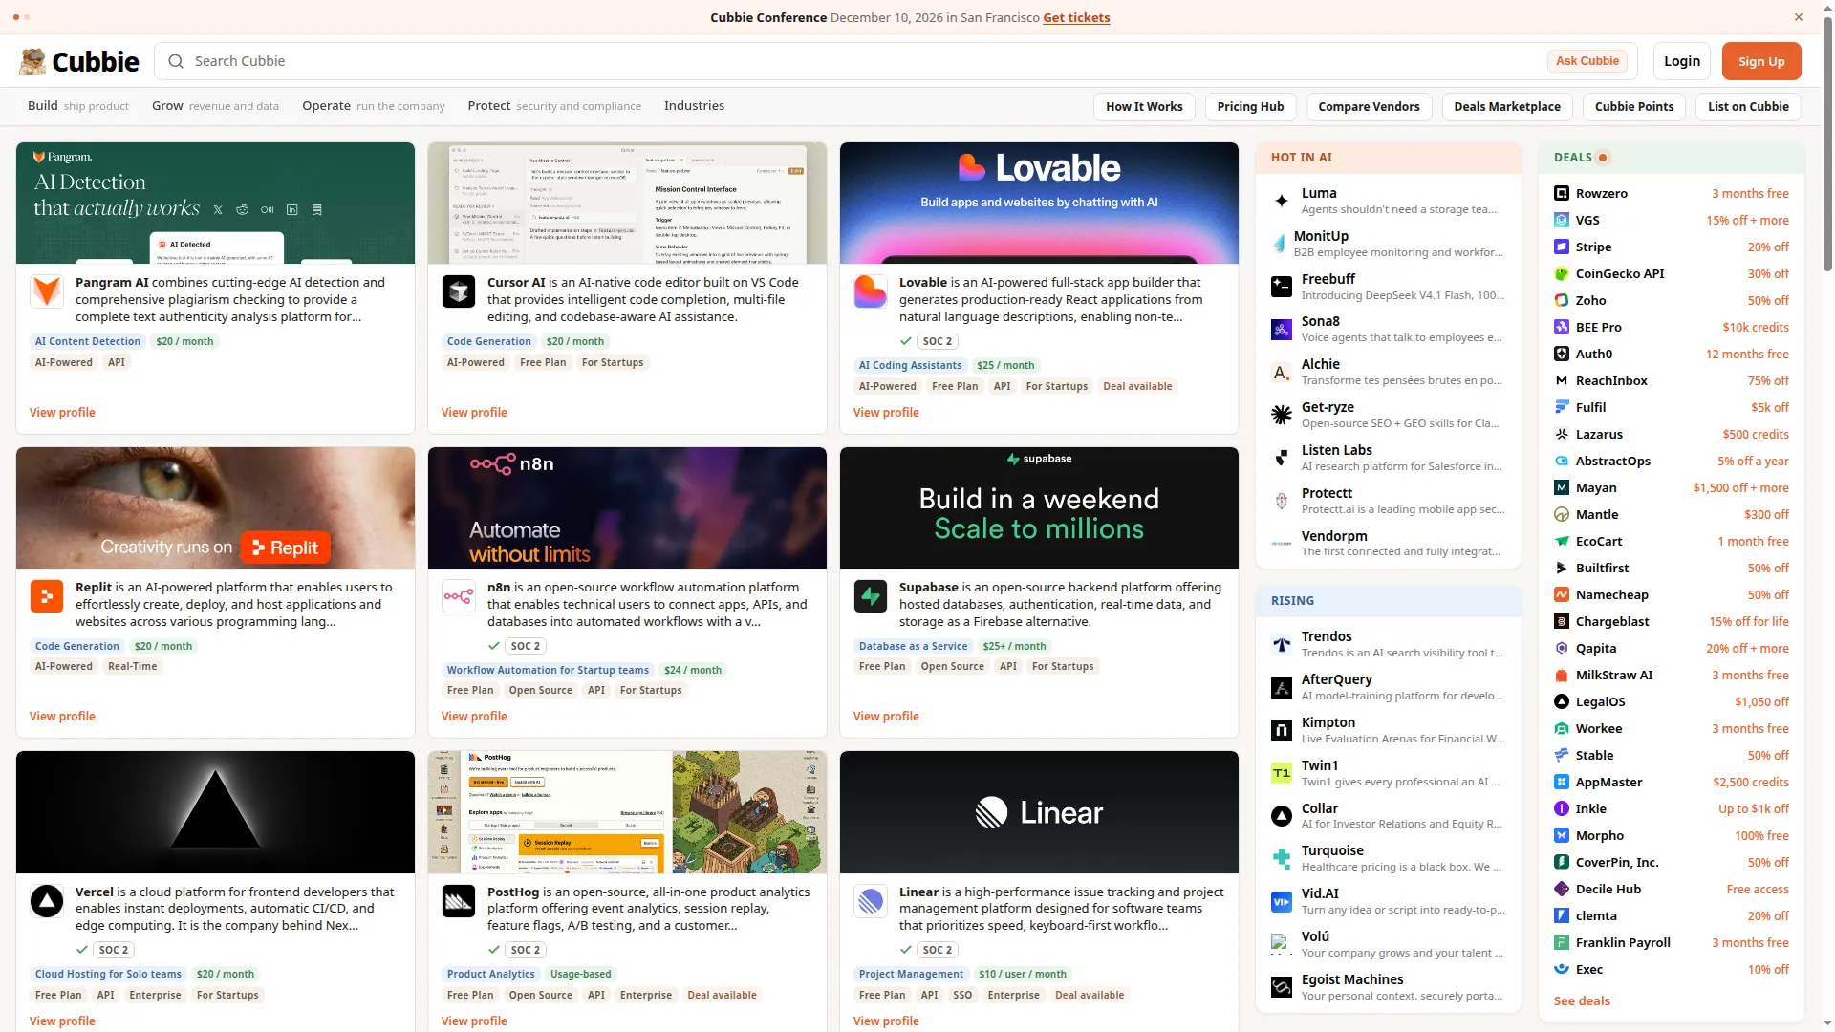Click the Cubbie Points button
1835x1032 pixels.
tap(1634, 107)
